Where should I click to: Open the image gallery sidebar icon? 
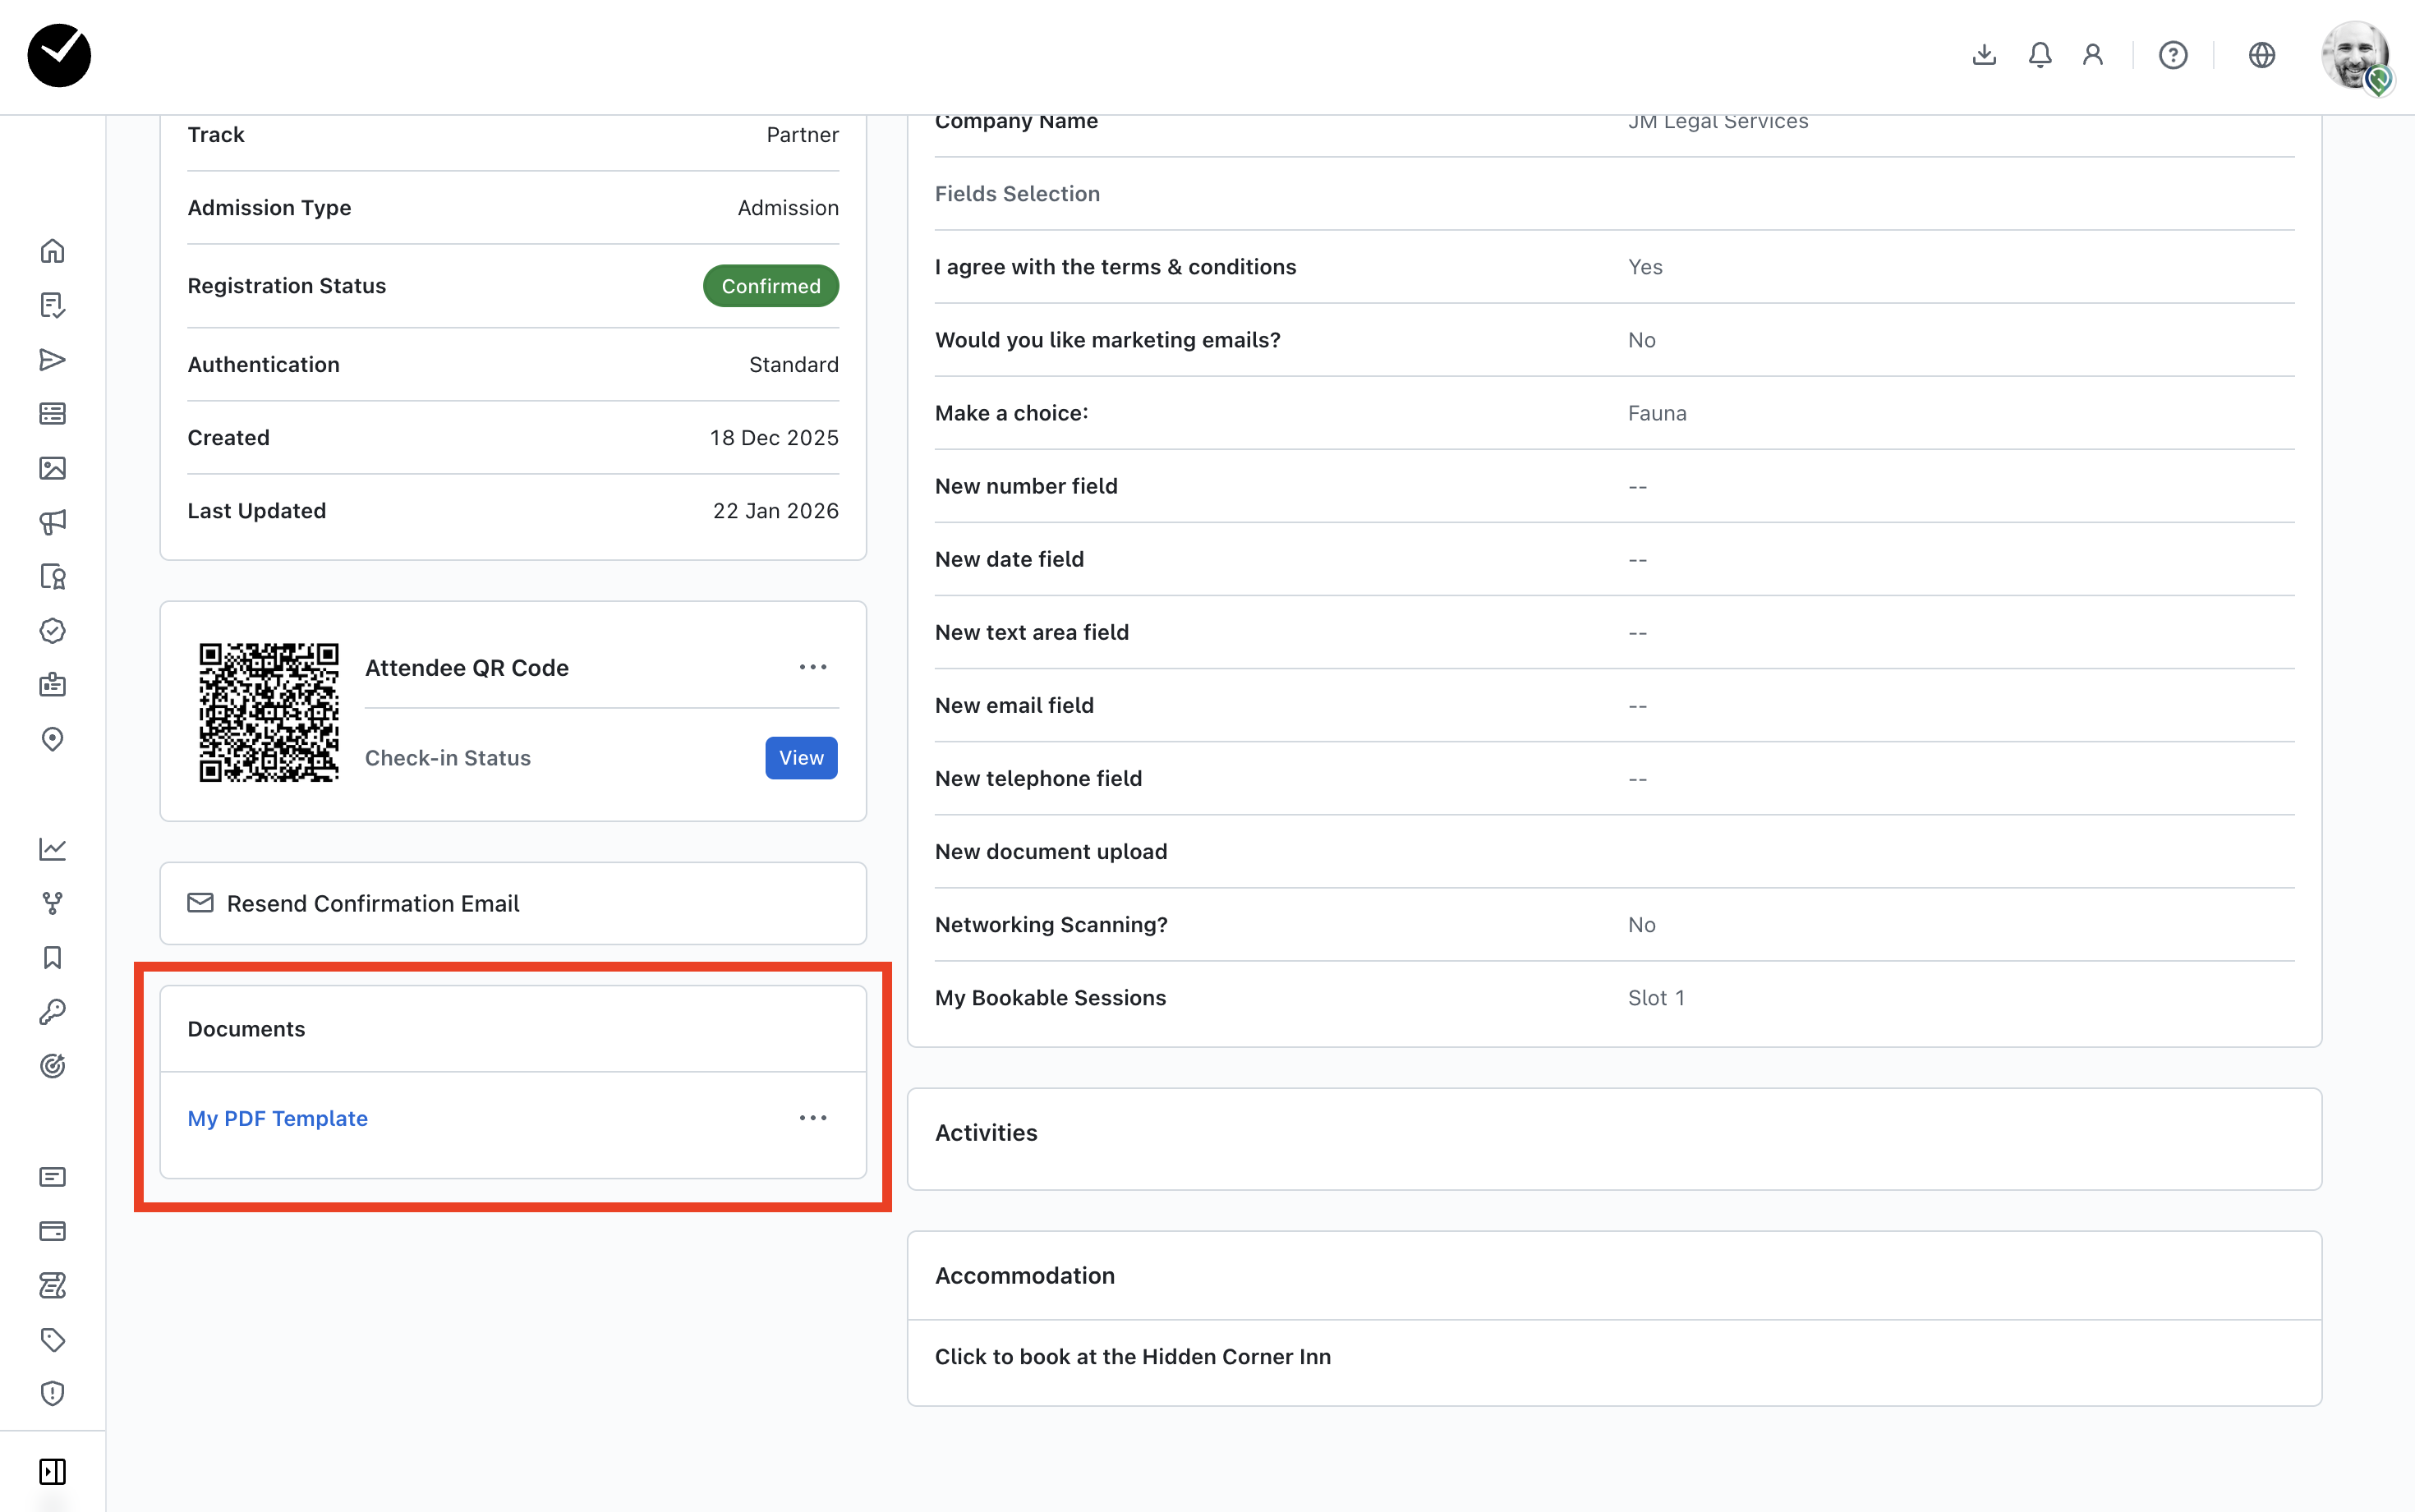(x=52, y=468)
